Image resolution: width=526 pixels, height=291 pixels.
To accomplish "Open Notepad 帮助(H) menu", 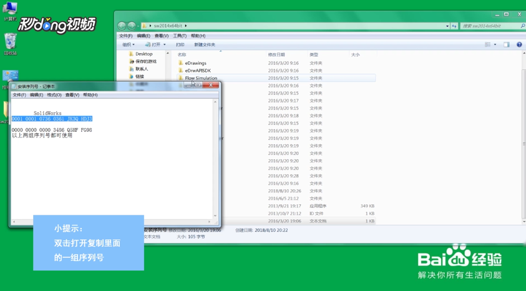I will [90, 95].
